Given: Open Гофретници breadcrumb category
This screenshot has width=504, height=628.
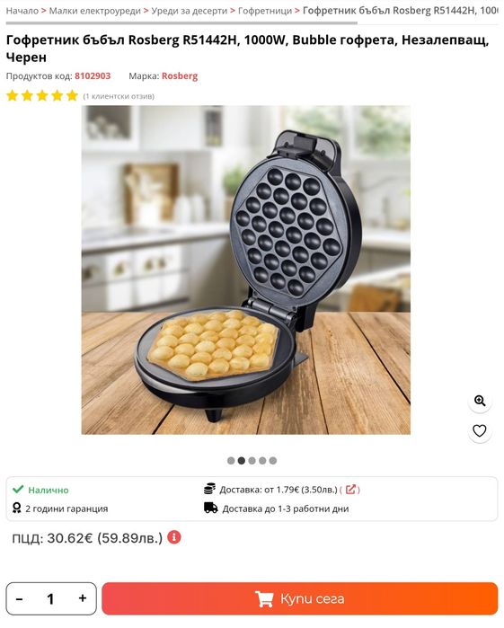Looking at the screenshot, I should 265,11.
